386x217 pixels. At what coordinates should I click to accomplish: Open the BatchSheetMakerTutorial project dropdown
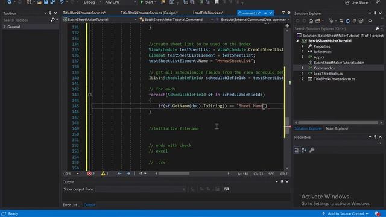[100, 20]
